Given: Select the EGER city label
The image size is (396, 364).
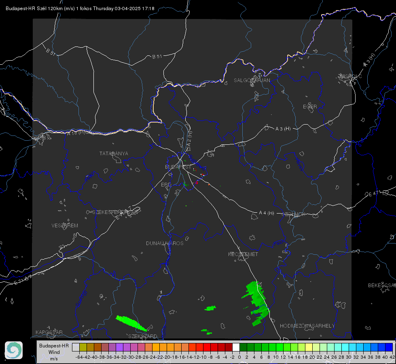Looking at the screenshot, I should 310,107.
